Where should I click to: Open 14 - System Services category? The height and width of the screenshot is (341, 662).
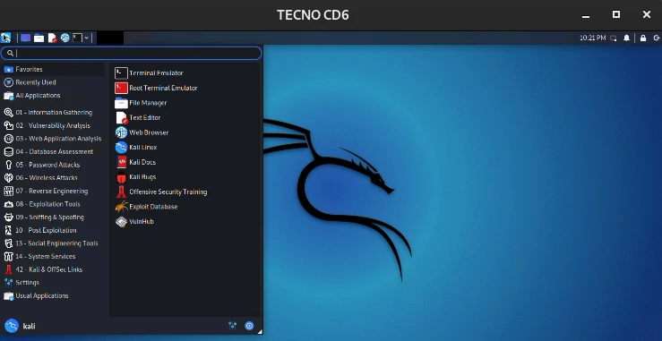(53, 256)
